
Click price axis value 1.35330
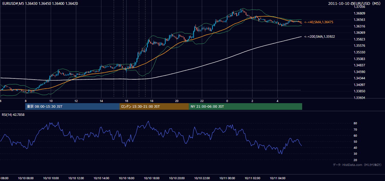[360, 52]
